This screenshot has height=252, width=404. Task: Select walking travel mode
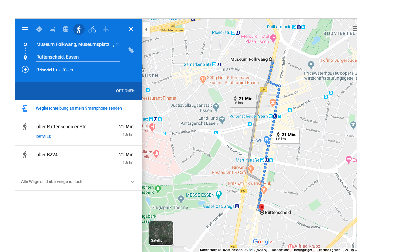[x=79, y=29]
